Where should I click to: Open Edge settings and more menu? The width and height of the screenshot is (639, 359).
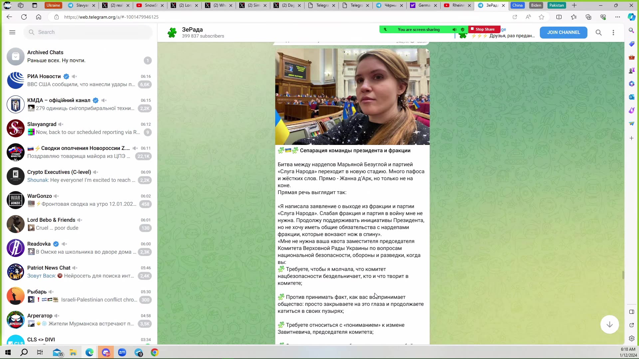coord(618,17)
